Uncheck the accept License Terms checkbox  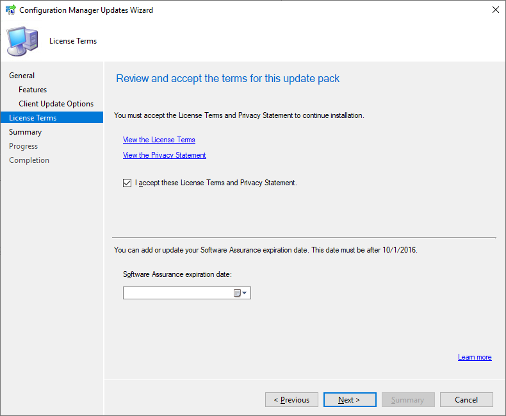127,183
